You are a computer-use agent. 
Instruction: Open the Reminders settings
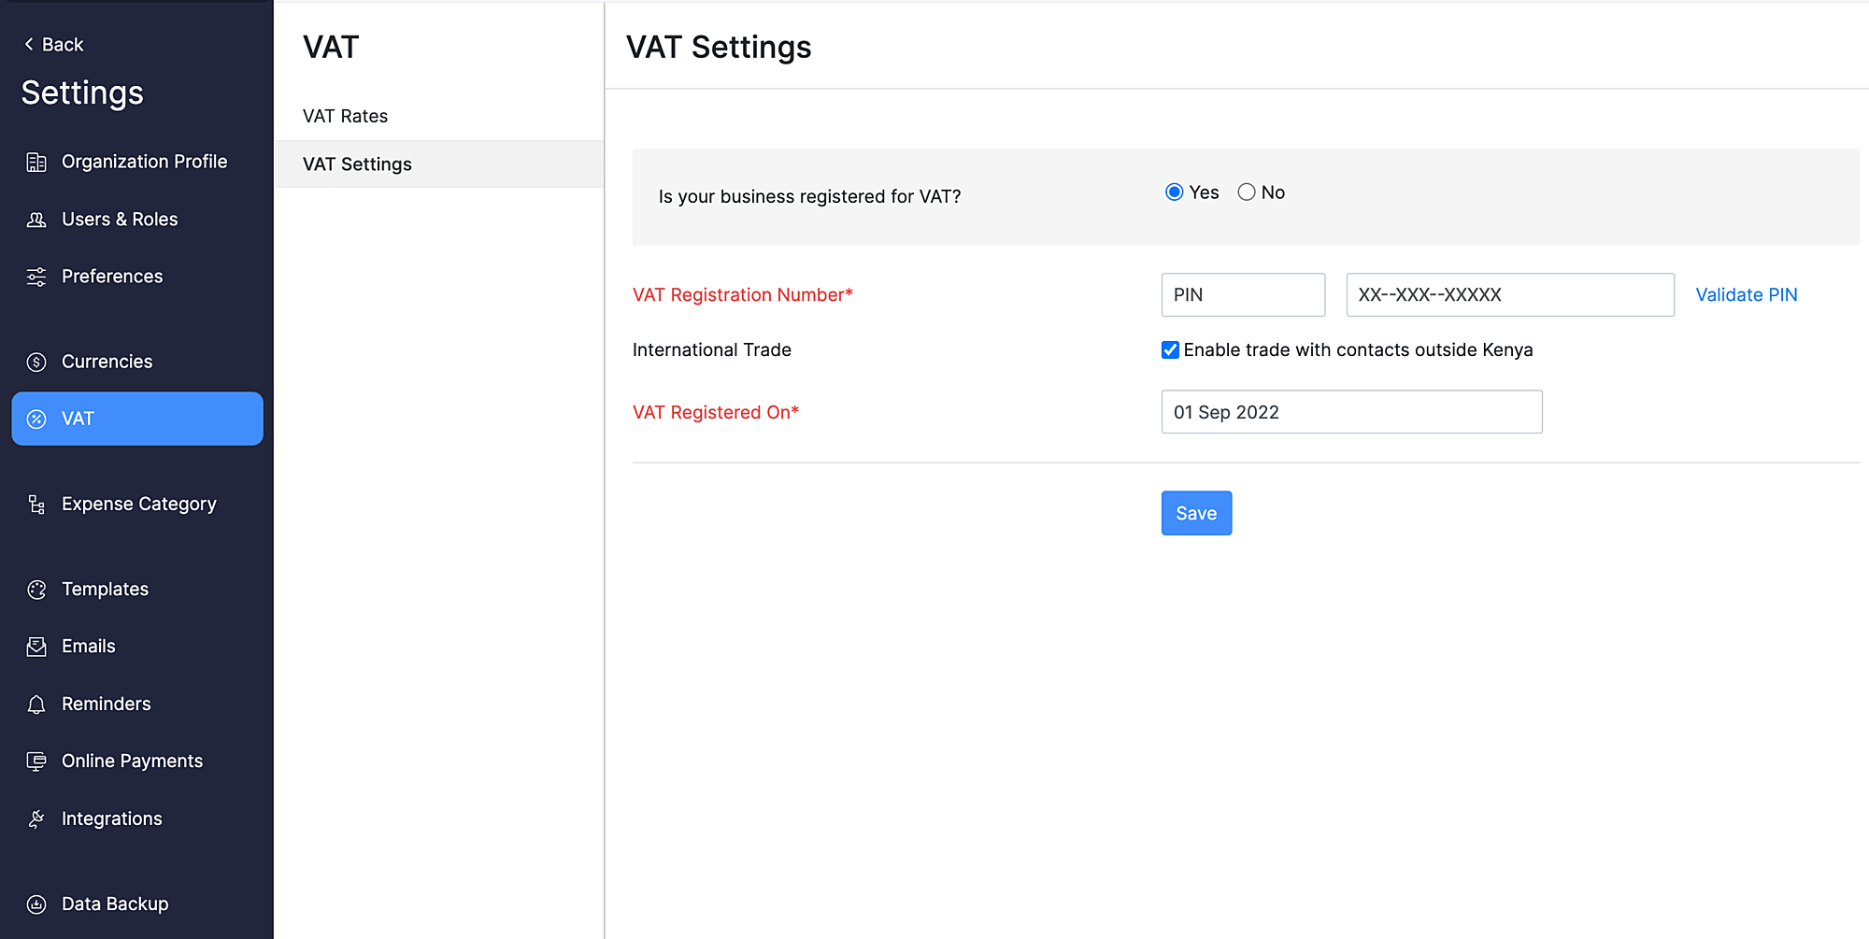pos(105,704)
